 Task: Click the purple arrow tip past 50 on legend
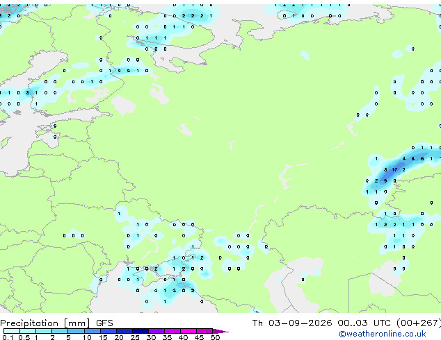pyautogui.click(x=220, y=331)
